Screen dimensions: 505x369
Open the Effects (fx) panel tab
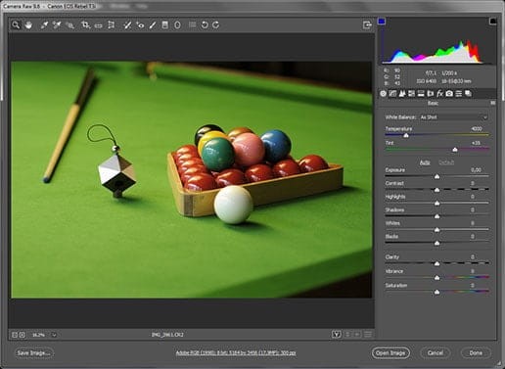coord(439,94)
